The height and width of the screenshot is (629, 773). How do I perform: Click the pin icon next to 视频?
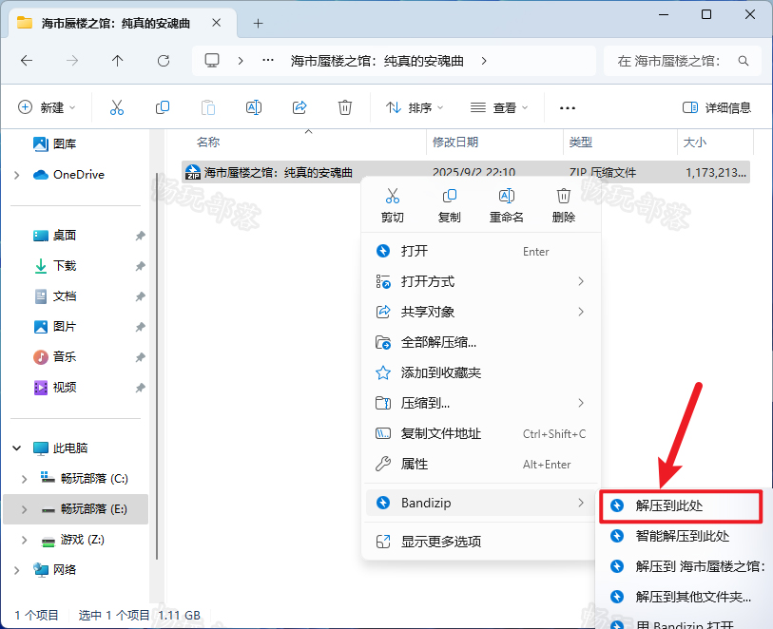141,389
